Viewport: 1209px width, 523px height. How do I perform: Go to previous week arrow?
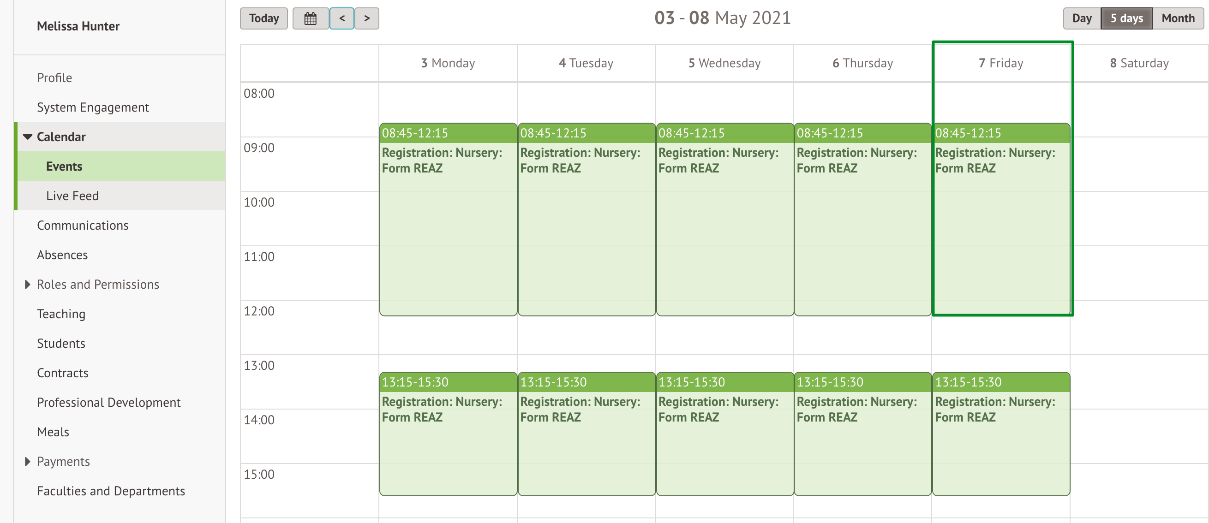341,19
